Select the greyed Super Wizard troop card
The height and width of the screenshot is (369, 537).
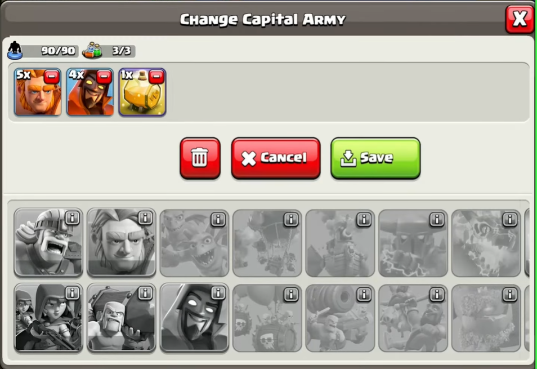[194, 318]
